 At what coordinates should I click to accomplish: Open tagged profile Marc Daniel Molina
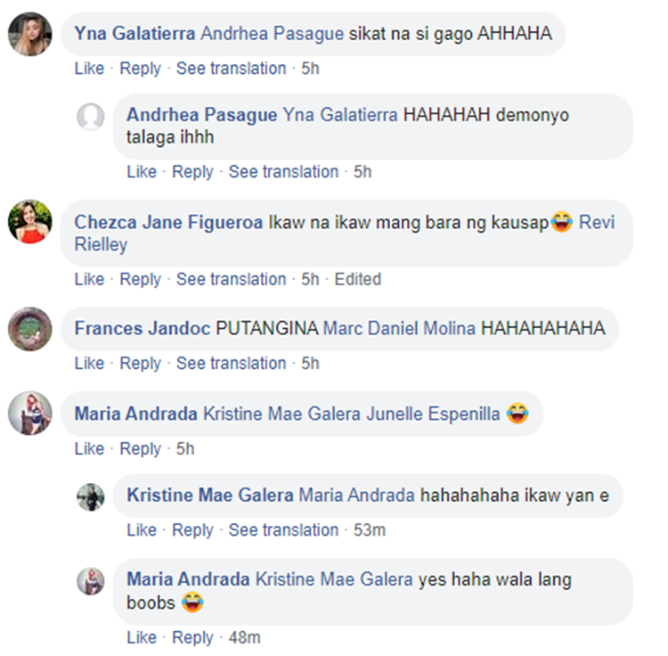(399, 328)
